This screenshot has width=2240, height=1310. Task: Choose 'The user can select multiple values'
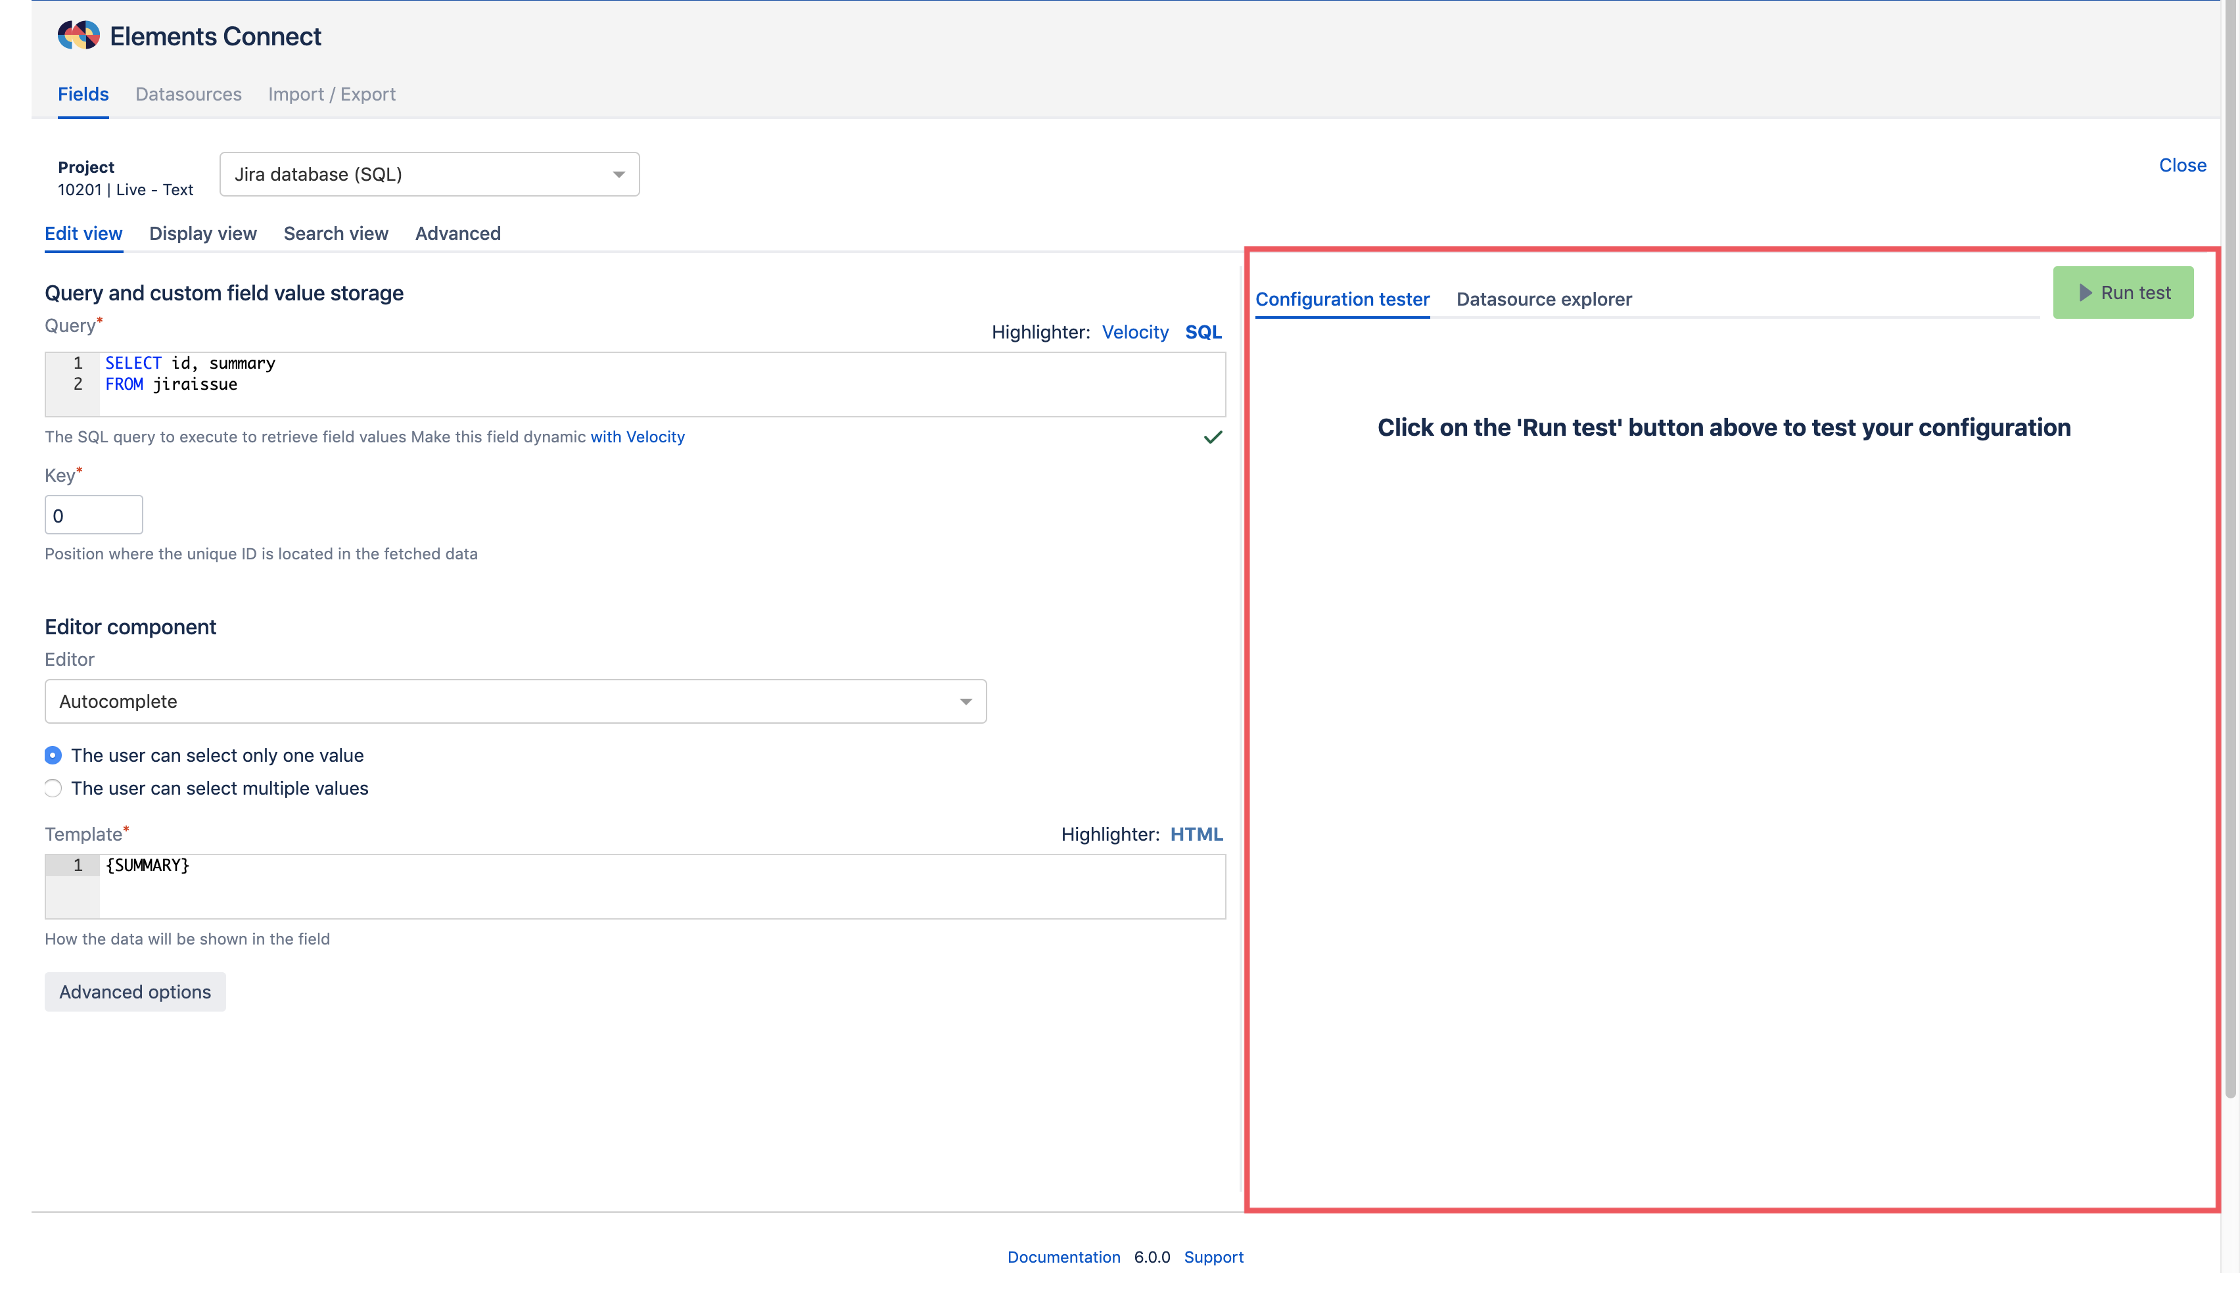tap(53, 788)
